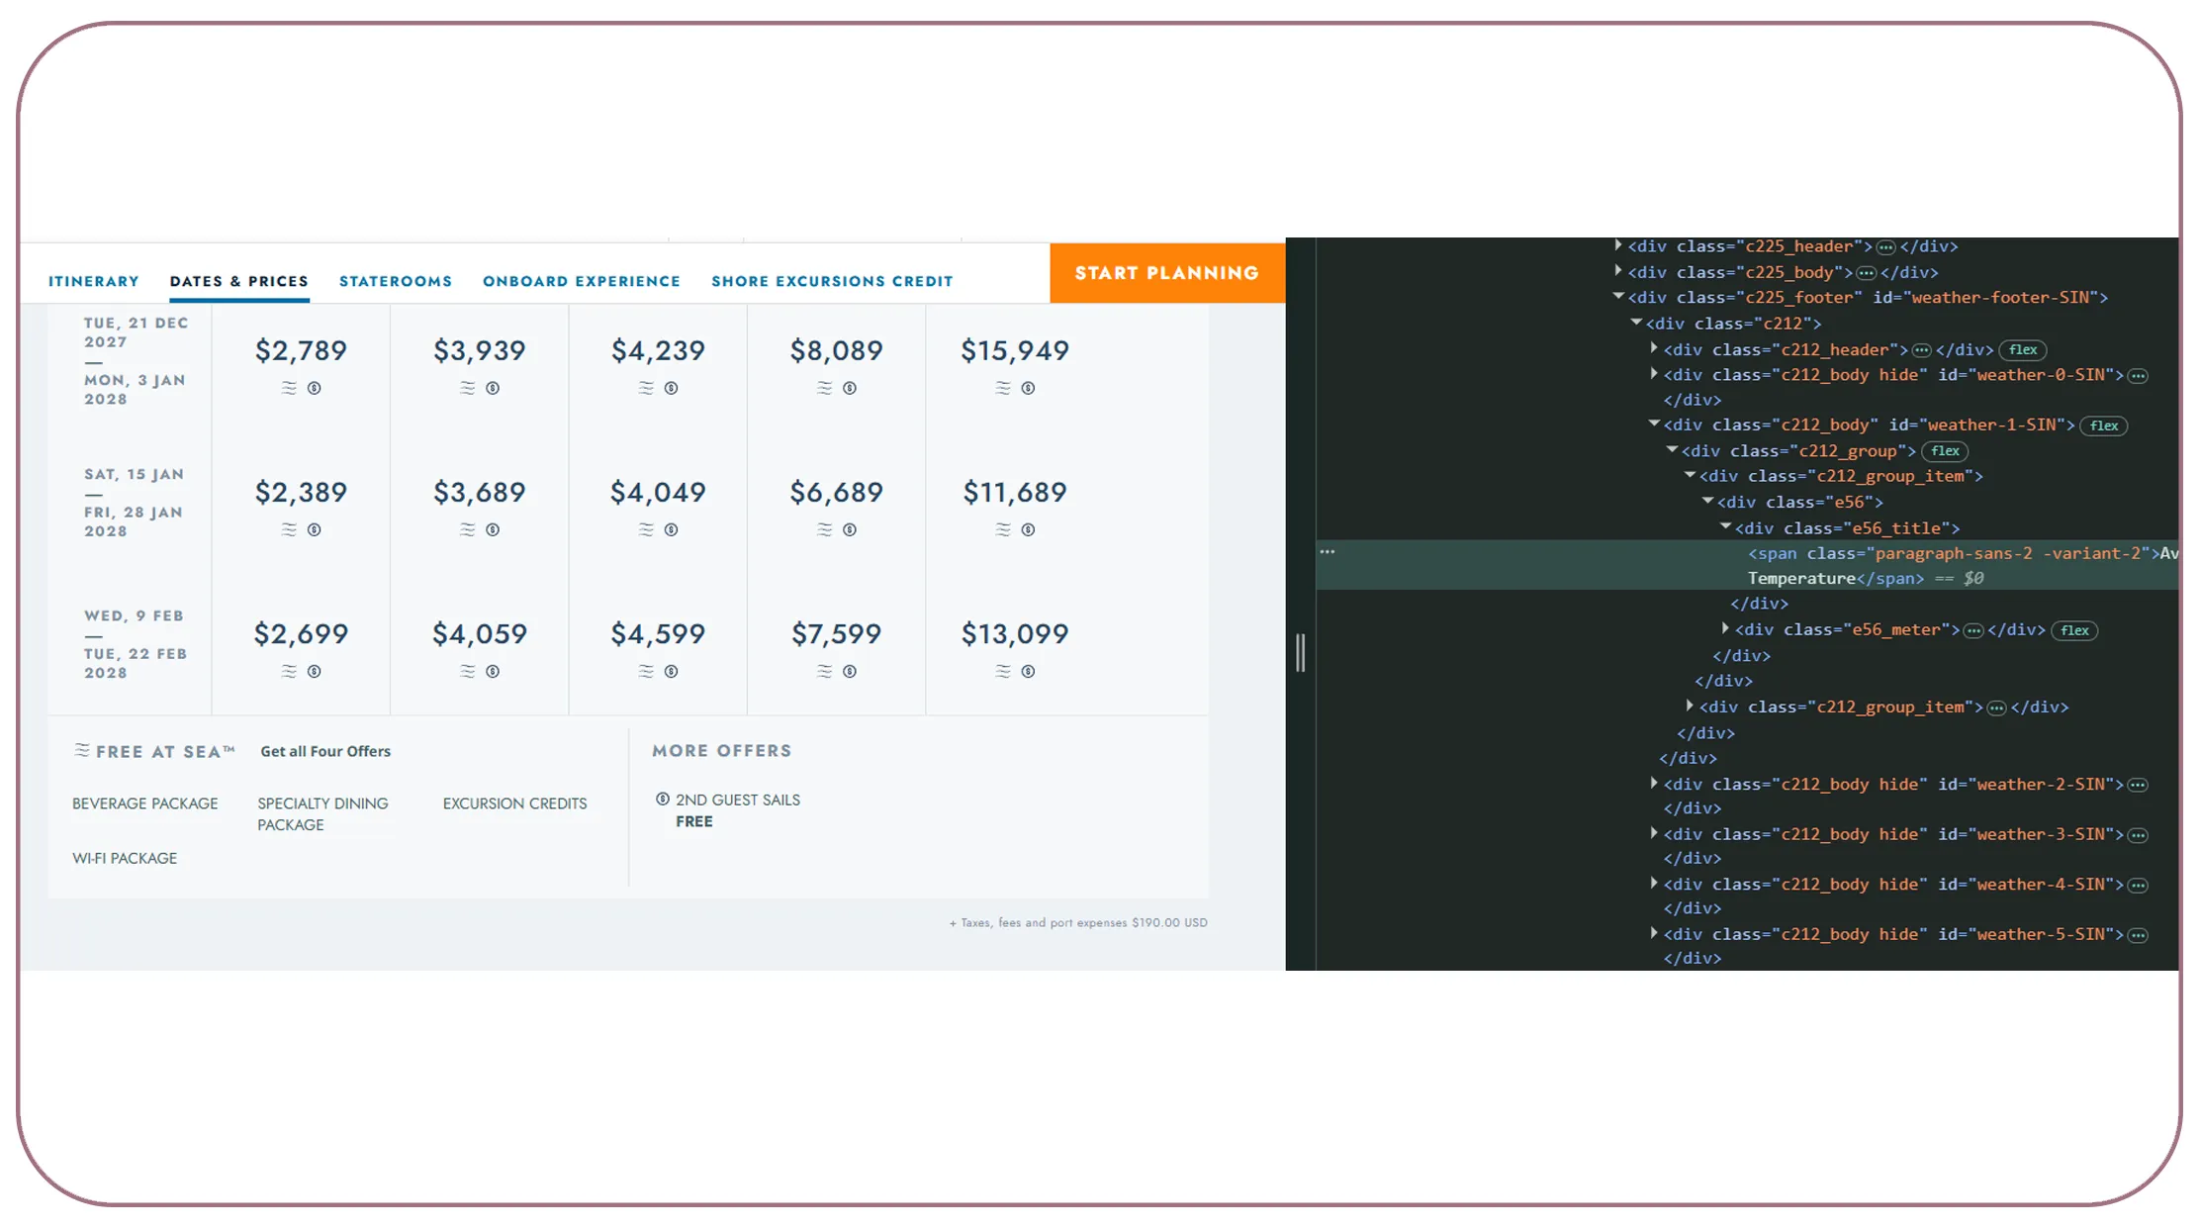
Task: Click the circled dollar icon under $15,949
Action: (x=1029, y=388)
